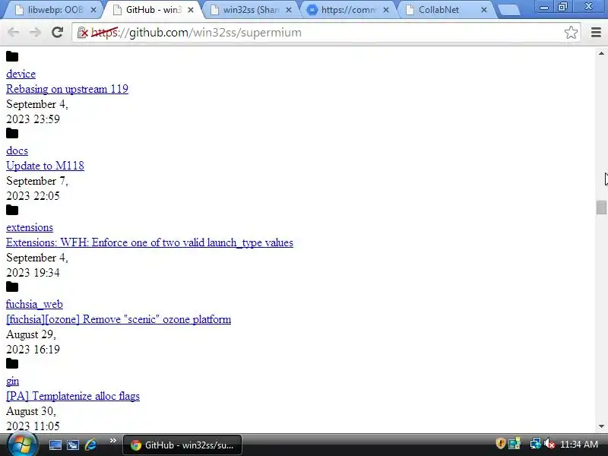Click the folder icon above fuchsia_web
608x456 pixels.
click(12, 287)
